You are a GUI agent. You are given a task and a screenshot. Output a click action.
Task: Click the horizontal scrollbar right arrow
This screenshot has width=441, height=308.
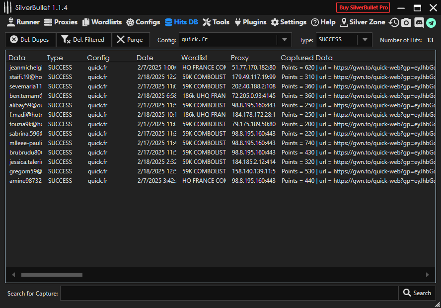click(427, 275)
